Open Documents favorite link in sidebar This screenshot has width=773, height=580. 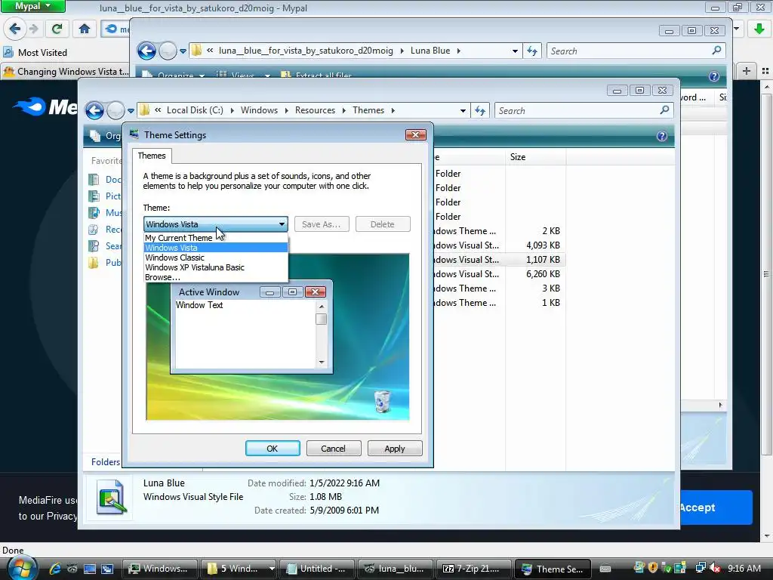pos(105,180)
